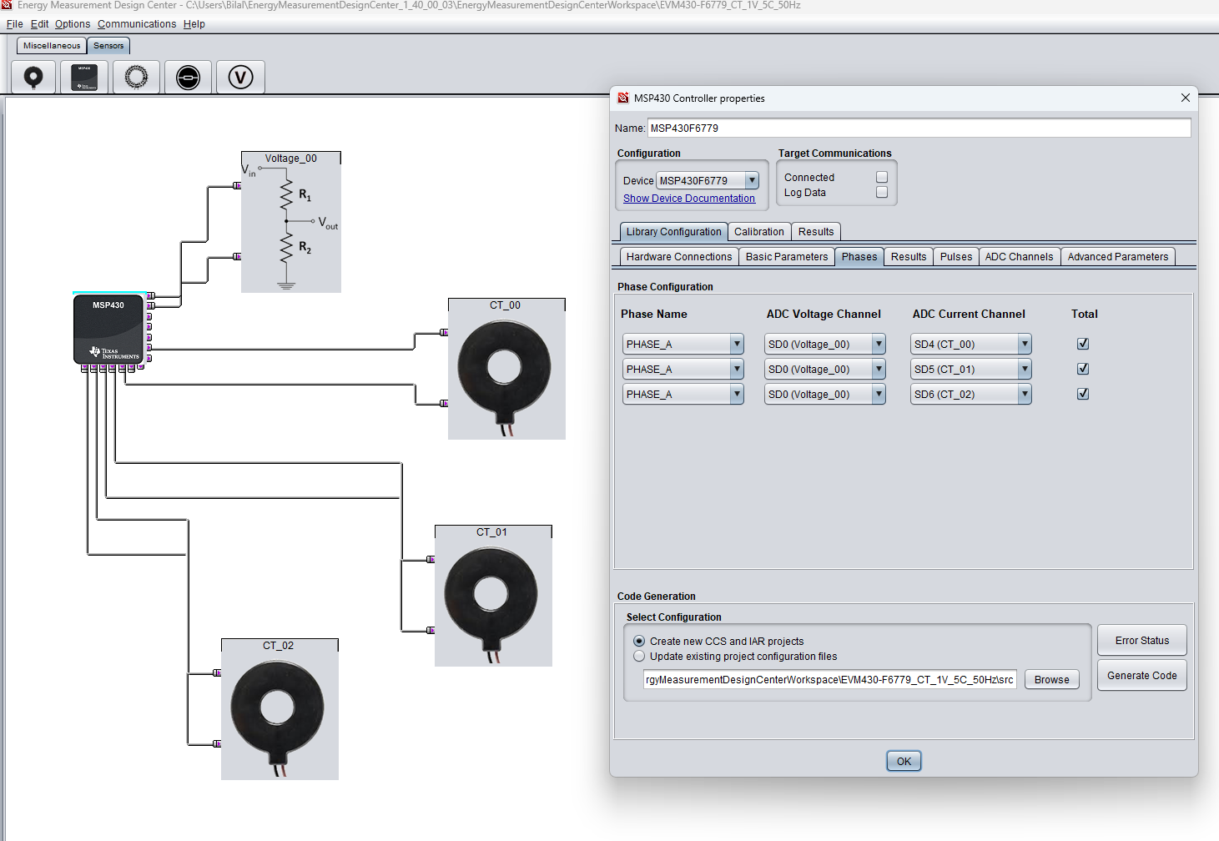Switch to the ADC Channels tab
1219x841 pixels.
tap(1020, 257)
